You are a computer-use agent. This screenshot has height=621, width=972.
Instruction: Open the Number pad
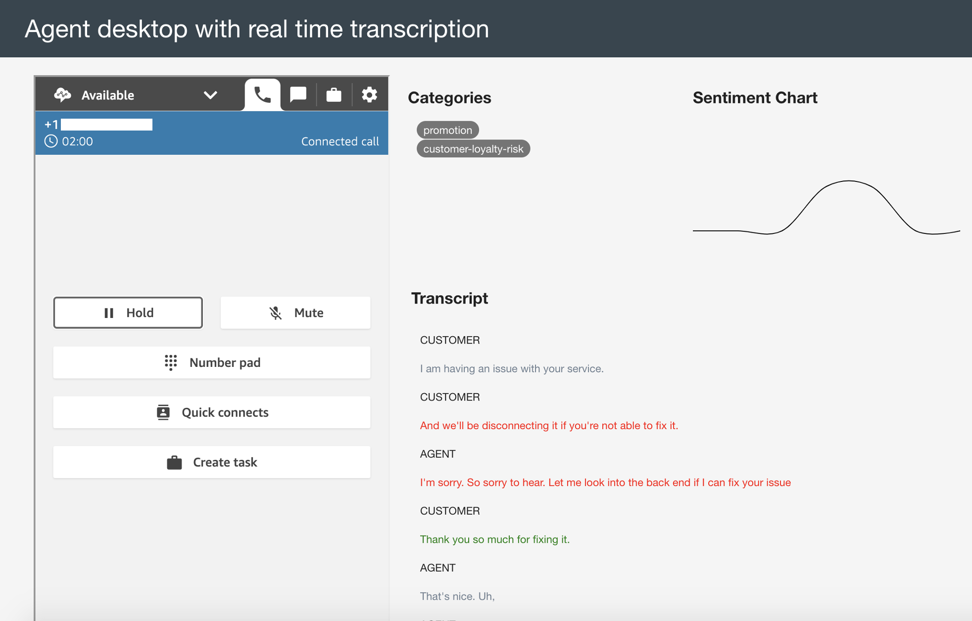[212, 362]
